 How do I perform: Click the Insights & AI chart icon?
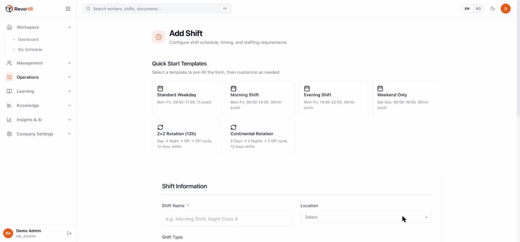point(9,119)
